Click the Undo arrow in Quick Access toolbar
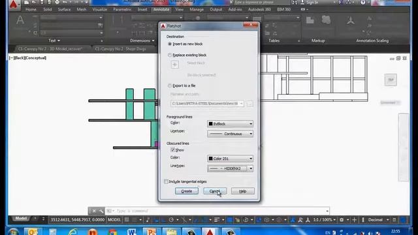The image size is (418, 235). pyautogui.click(x=65, y=3)
